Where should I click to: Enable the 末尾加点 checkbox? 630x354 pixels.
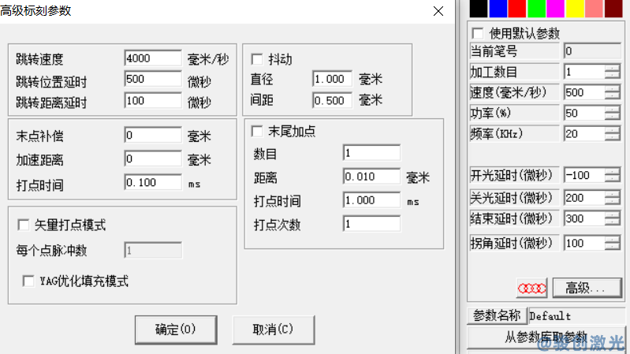pyautogui.click(x=257, y=131)
